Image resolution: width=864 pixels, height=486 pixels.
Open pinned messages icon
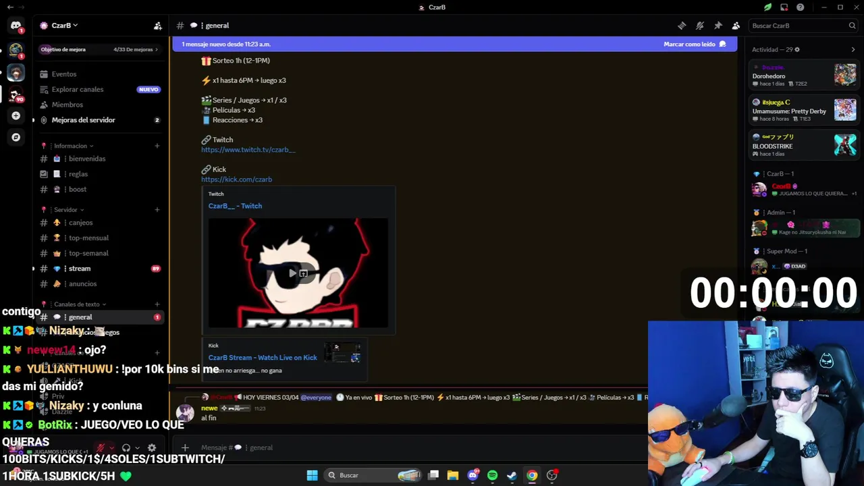click(x=718, y=26)
